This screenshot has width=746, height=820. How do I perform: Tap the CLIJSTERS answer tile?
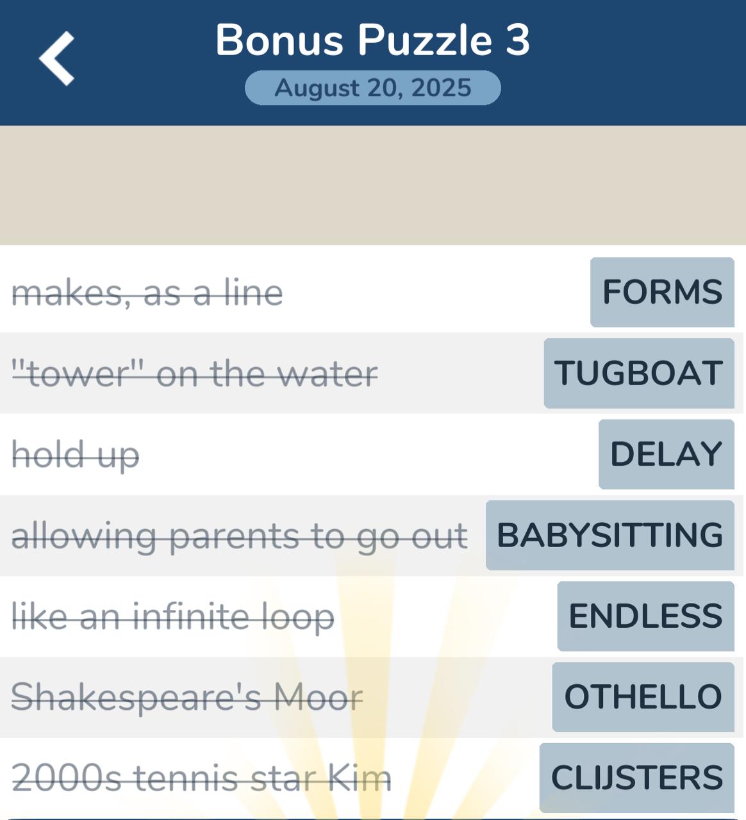tap(636, 778)
